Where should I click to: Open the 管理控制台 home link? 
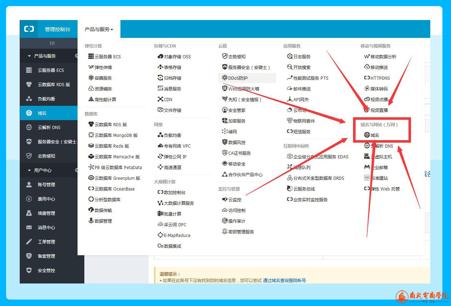click(x=58, y=29)
